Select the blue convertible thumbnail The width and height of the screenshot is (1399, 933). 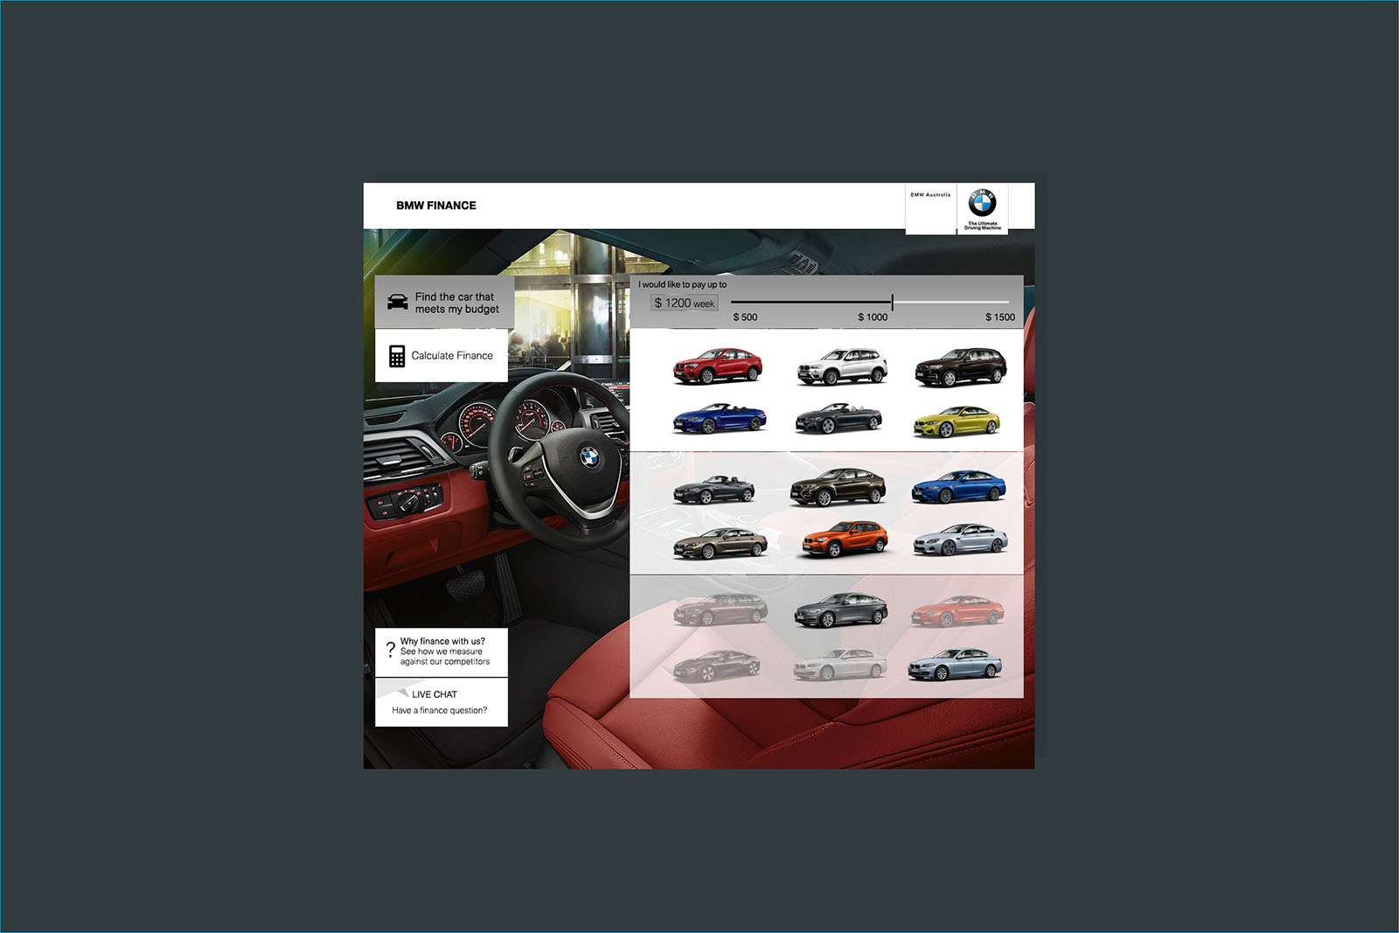(x=720, y=418)
